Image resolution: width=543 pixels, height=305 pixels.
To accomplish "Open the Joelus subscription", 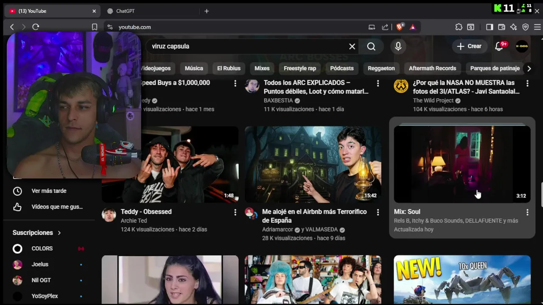I will tap(49, 264).
